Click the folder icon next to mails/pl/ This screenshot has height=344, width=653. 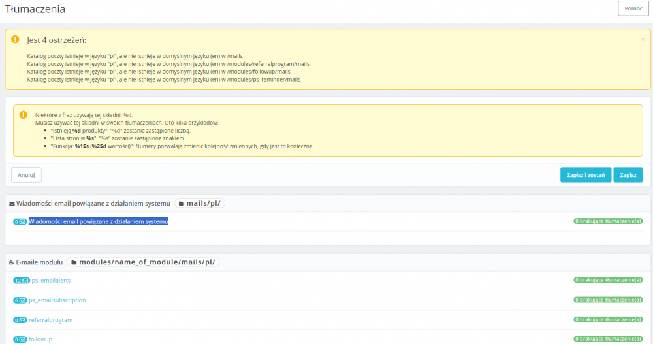click(182, 204)
